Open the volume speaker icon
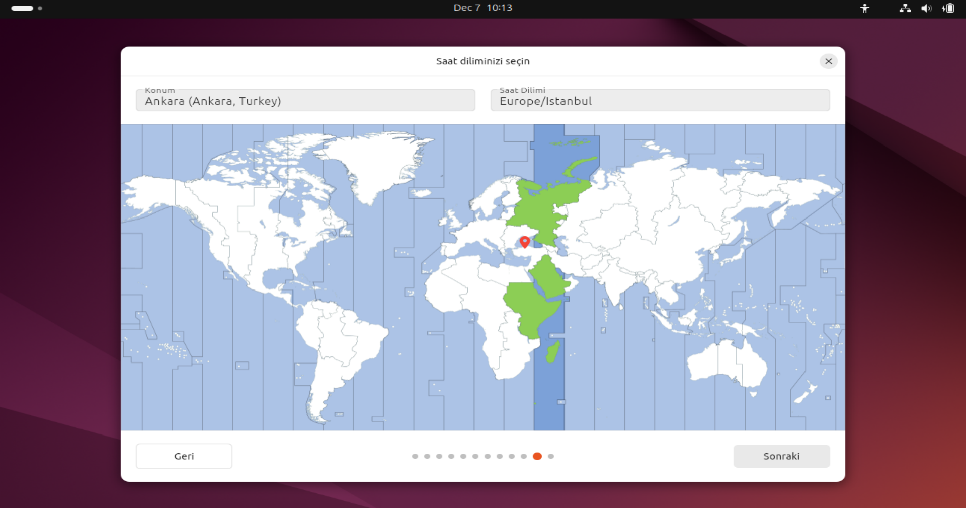Viewport: 966px width, 508px height. 926,8
